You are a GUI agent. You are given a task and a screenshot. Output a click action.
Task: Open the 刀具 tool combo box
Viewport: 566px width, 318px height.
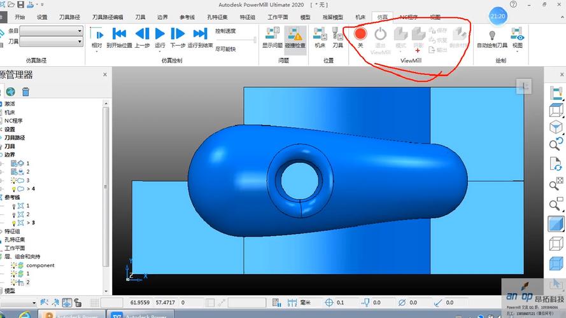(x=52, y=42)
